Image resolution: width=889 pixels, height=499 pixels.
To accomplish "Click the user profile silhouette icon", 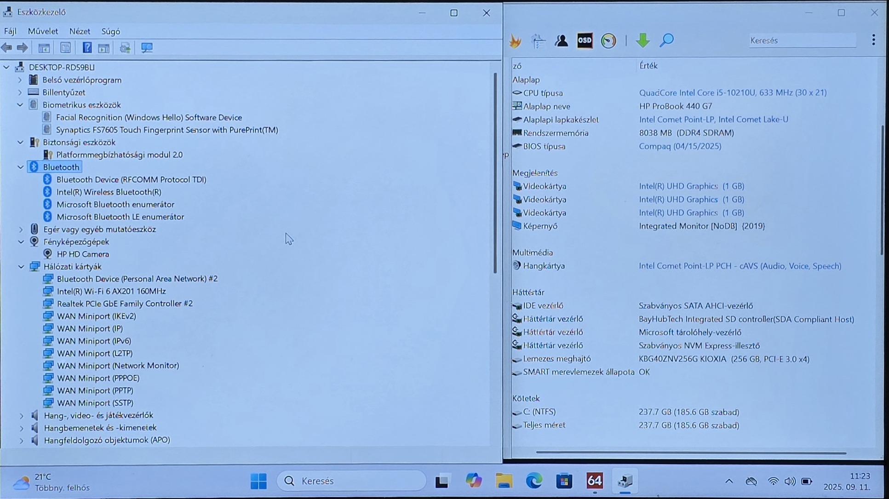I will [x=561, y=41].
